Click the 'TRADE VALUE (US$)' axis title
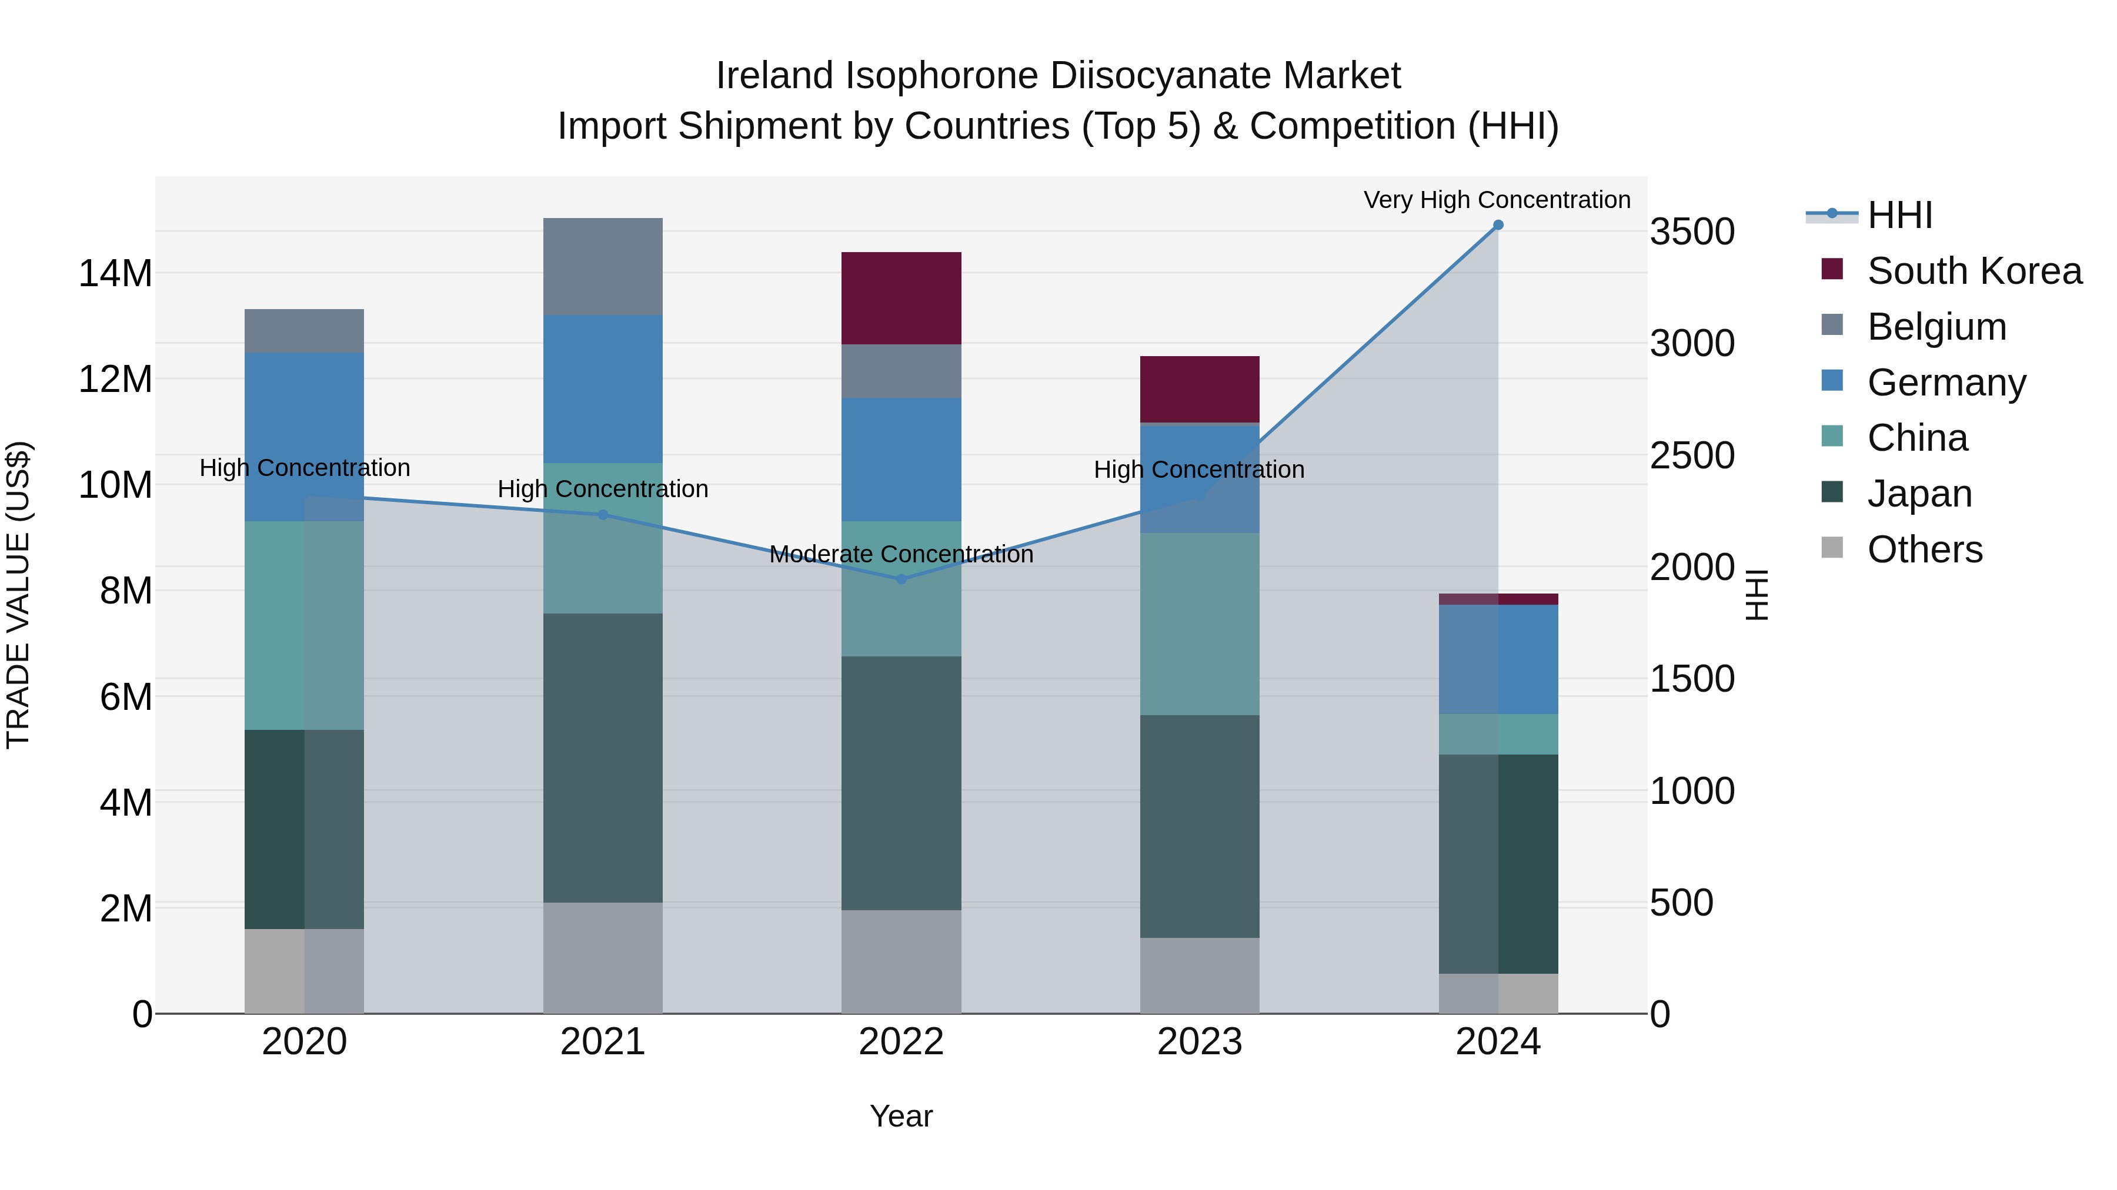2117x1190 pixels. [18, 595]
